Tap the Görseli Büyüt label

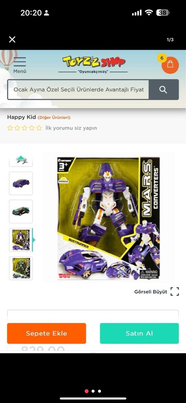click(151, 292)
